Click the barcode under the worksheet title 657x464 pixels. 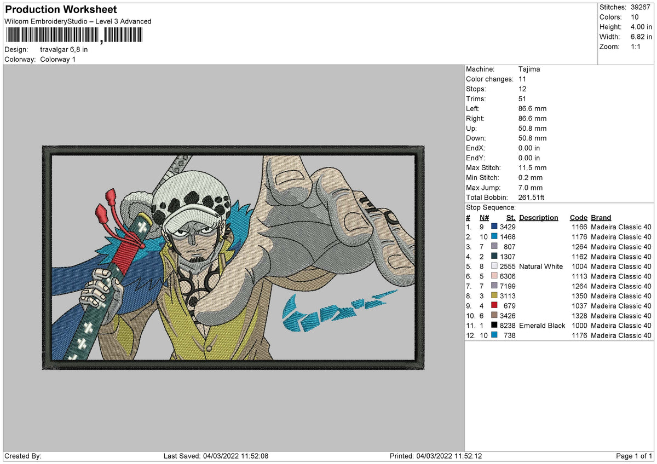click(x=74, y=36)
